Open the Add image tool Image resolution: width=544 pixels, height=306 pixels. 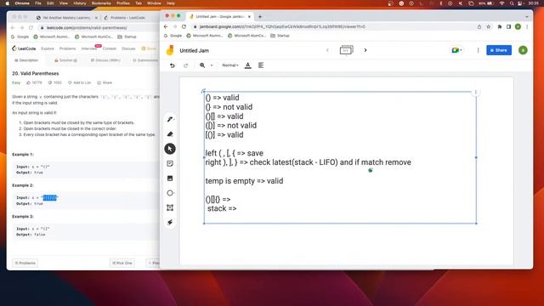170,178
